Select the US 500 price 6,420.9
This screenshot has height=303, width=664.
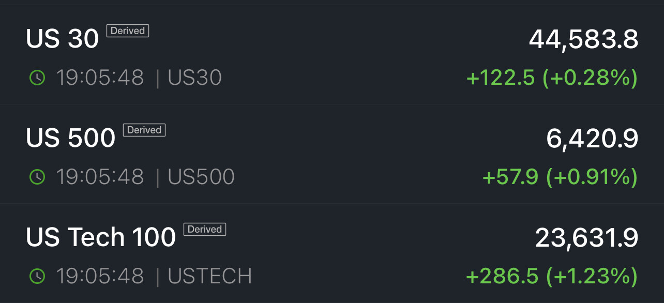[x=592, y=139]
